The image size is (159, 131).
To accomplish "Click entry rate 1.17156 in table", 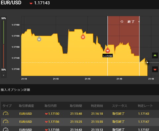I will coord(54,122).
